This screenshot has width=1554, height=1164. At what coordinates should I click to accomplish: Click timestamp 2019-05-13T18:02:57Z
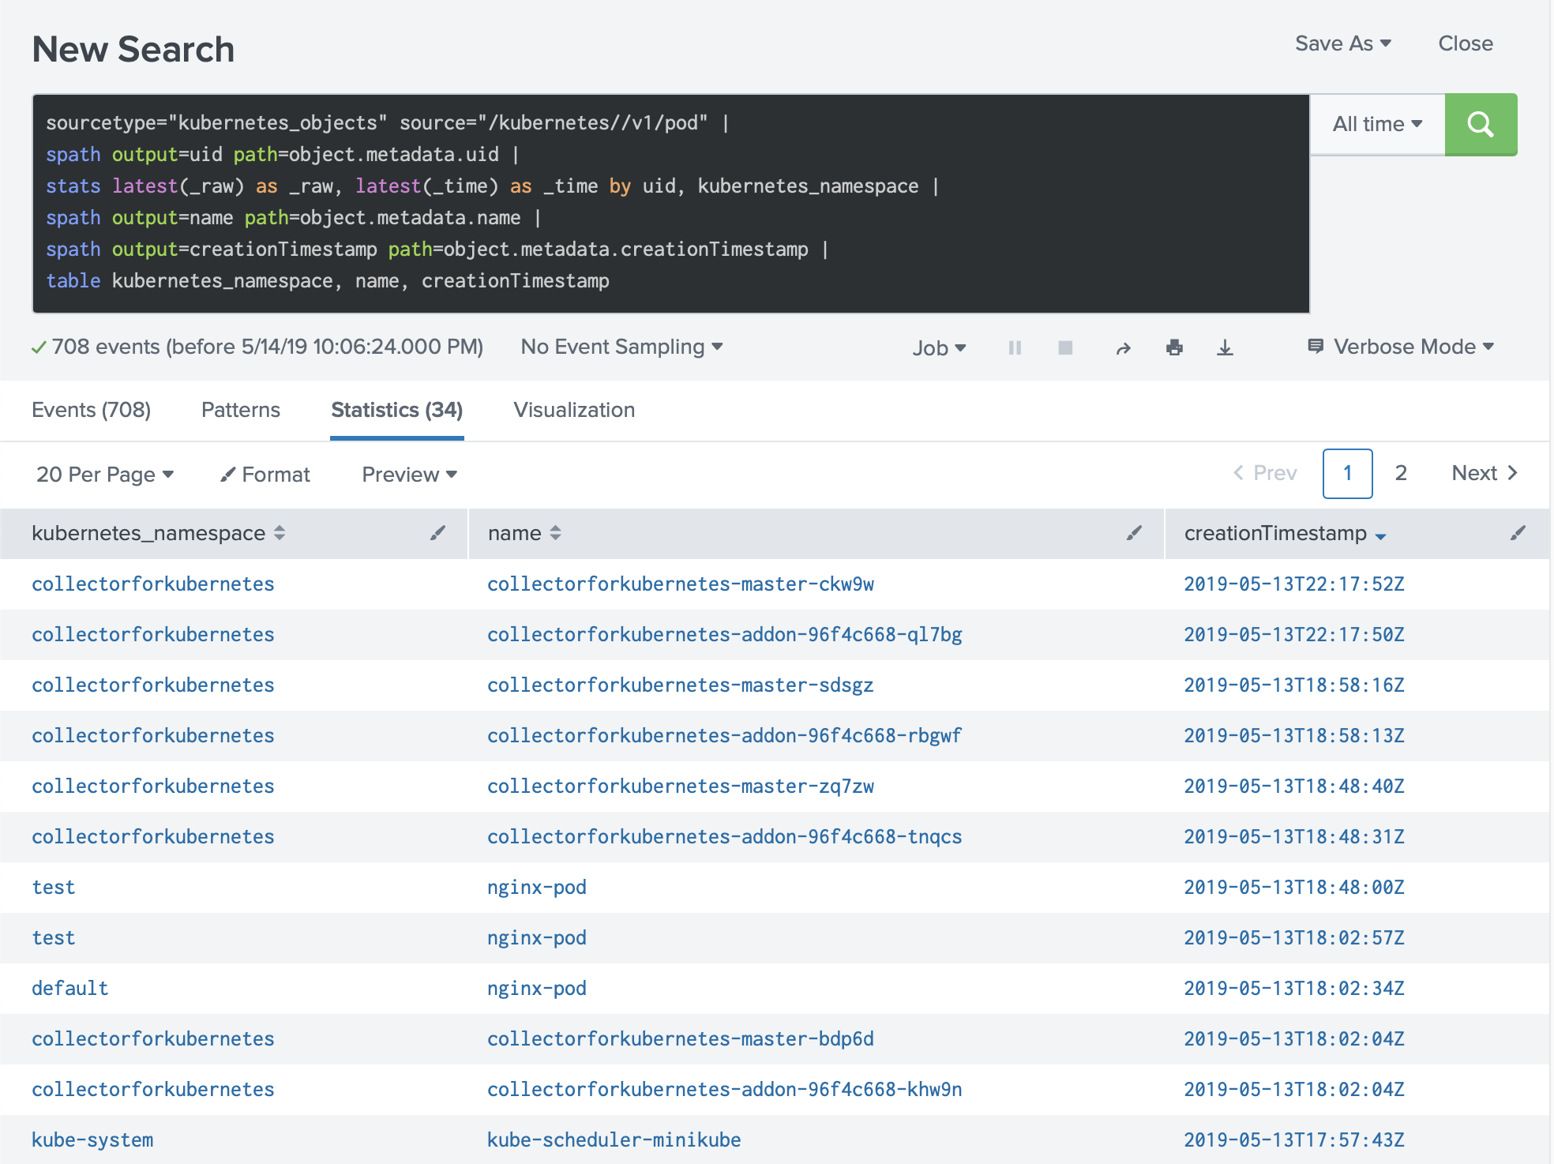click(x=1294, y=937)
